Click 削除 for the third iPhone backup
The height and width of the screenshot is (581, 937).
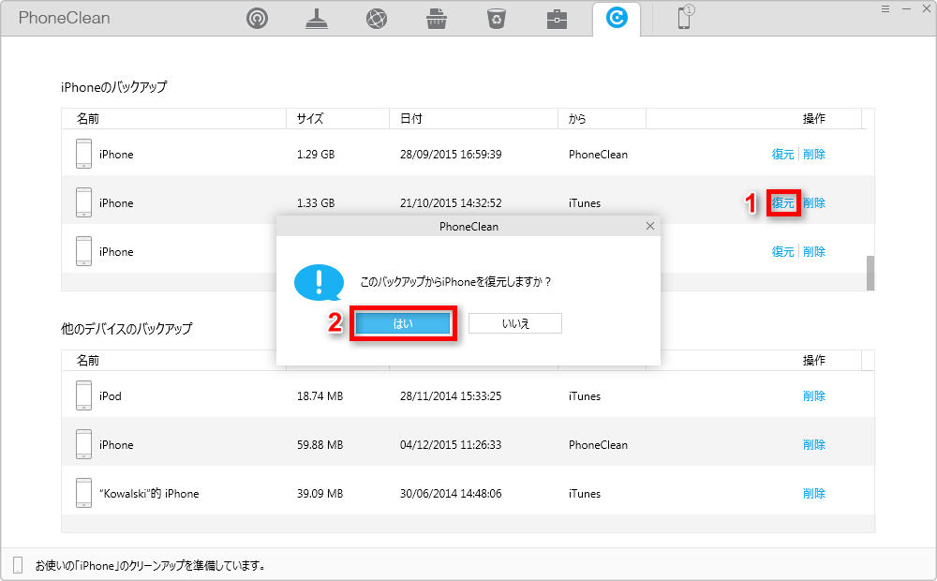point(814,252)
